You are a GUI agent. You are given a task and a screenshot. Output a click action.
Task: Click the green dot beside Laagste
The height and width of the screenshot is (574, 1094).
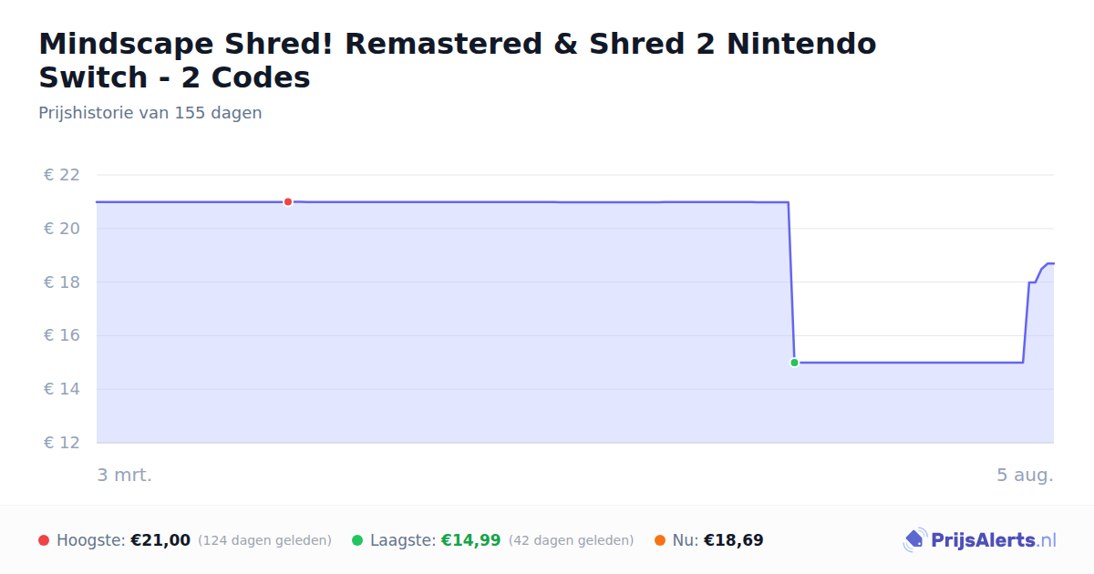pyautogui.click(x=357, y=540)
